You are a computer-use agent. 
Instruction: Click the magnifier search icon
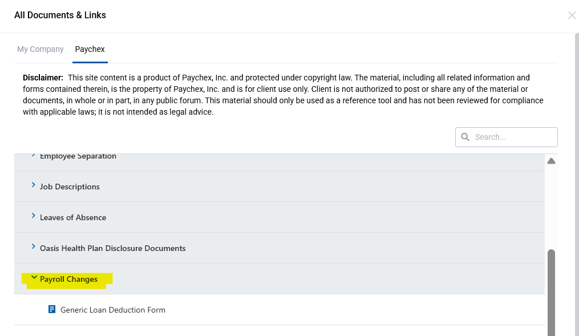point(465,137)
